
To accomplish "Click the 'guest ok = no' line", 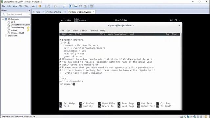I will point(73,56).
